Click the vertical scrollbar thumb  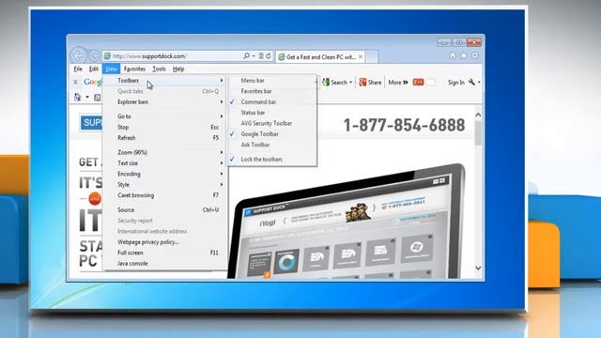478,133
